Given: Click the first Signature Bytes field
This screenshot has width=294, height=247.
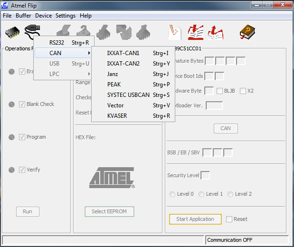Looking at the screenshot, I should 209,61.
